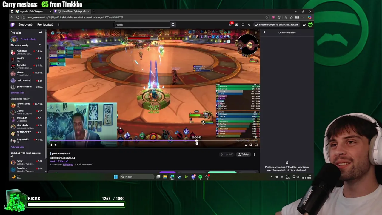Open shroud channel in sidebar
The height and width of the screenshot is (215, 382).
(x=27, y=73)
